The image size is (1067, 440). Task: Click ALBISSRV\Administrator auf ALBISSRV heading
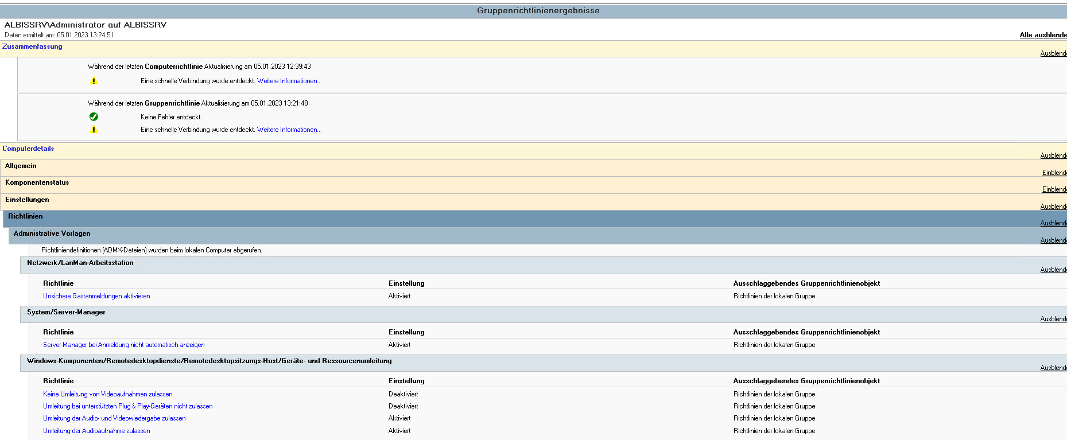86,25
